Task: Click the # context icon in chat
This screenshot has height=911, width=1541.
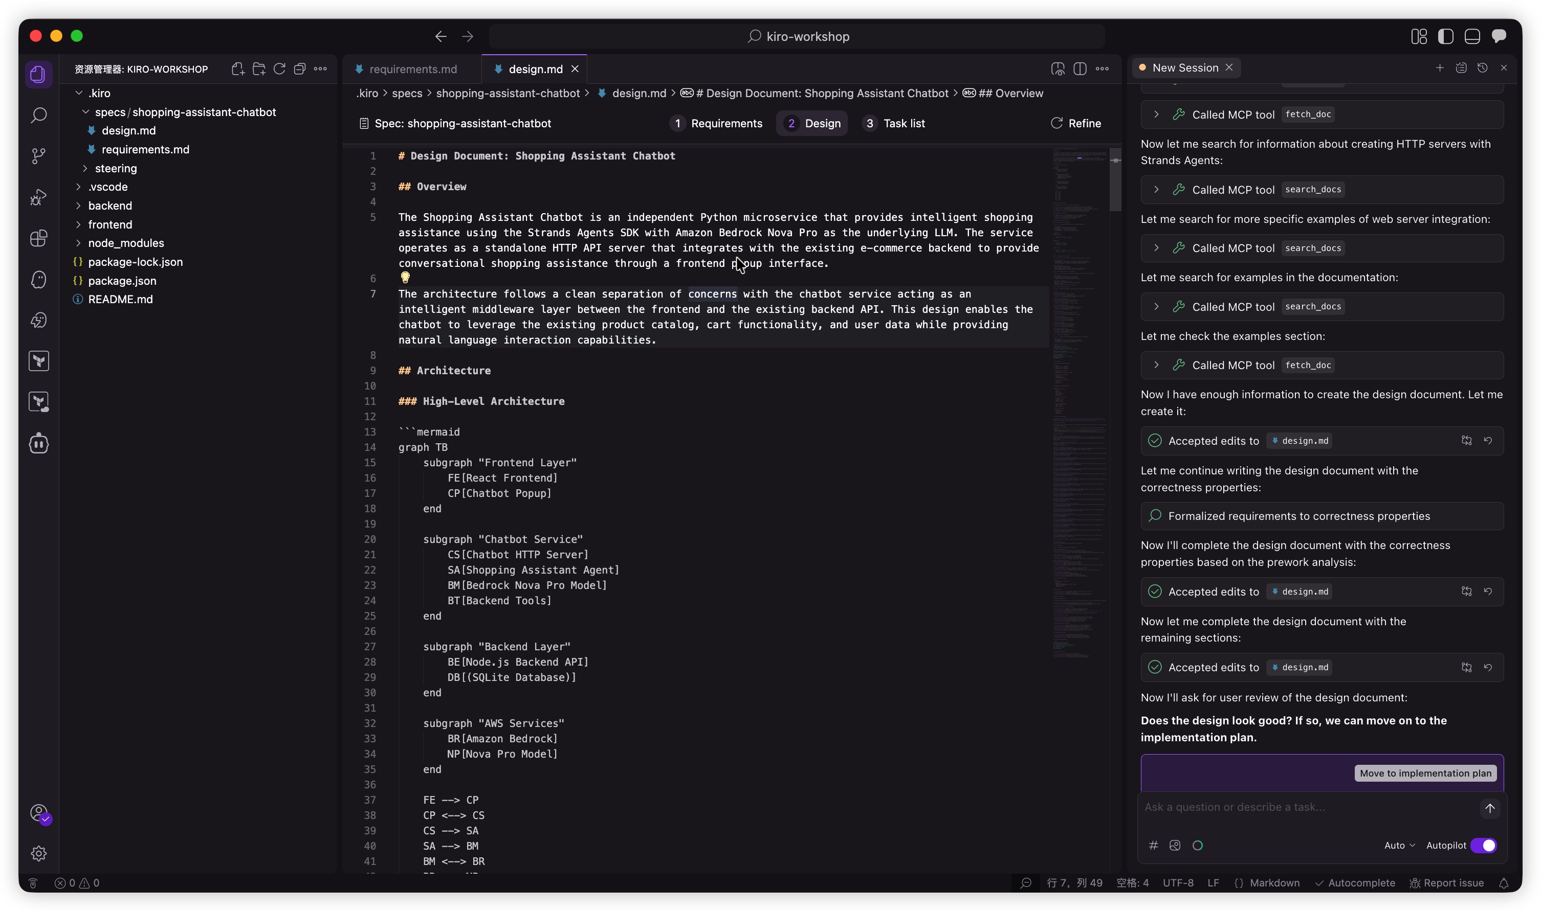Action: (1153, 846)
